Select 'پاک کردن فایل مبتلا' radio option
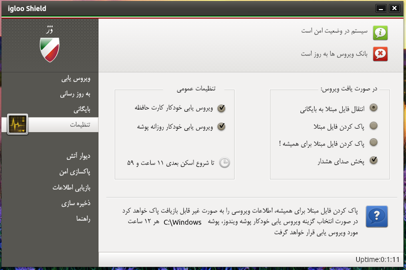 (x=373, y=126)
